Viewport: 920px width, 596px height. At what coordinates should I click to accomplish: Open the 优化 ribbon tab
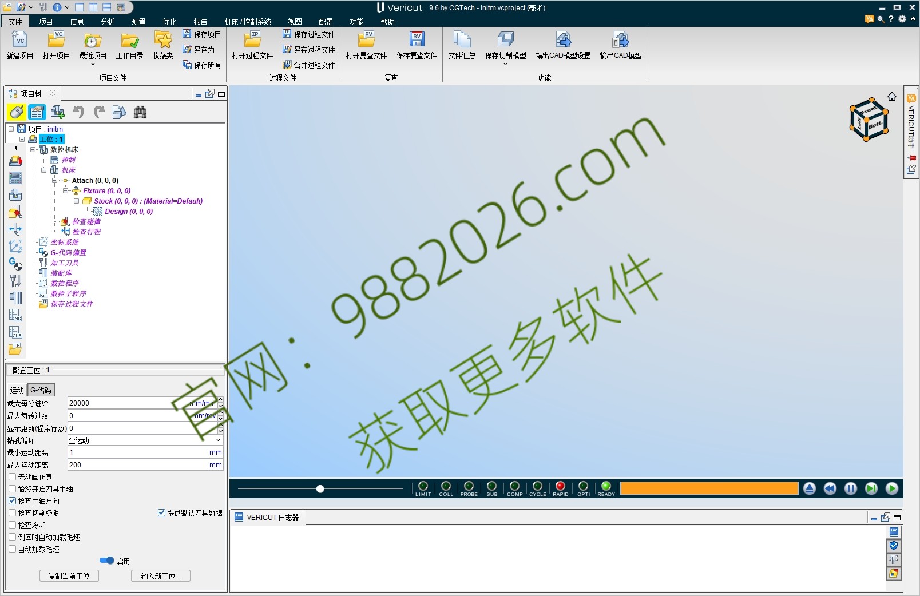click(169, 22)
